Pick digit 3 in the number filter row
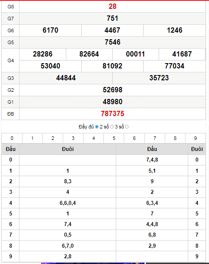209x264 pixels. coord(73,138)
